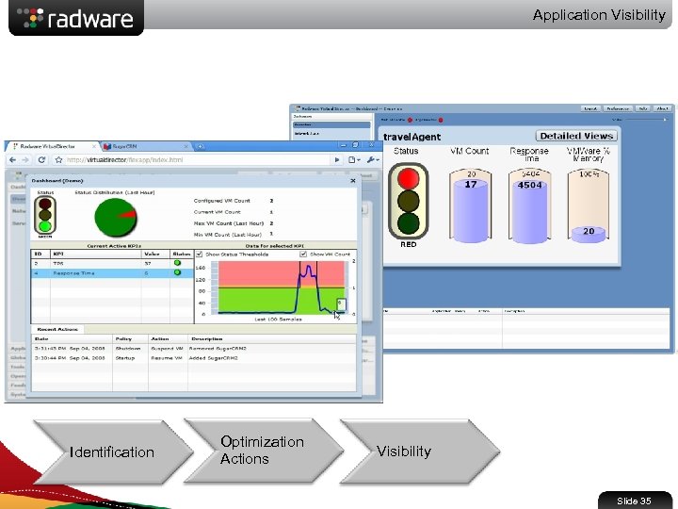Viewport: 678px width, 509px height.
Task: Open the Recent Actions tab
Action: (57, 329)
